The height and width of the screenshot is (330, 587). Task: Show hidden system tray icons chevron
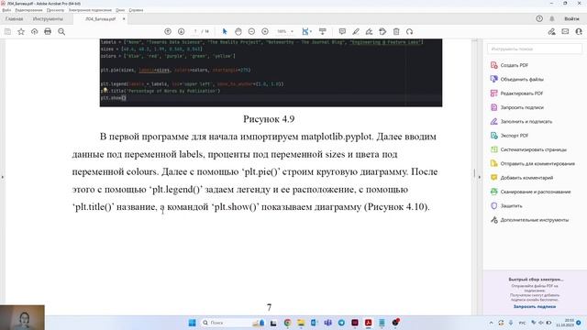click(492, 323)
